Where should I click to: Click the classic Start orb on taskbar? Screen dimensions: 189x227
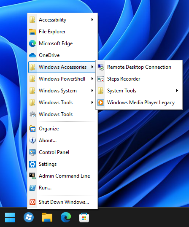tap(29, 217)
